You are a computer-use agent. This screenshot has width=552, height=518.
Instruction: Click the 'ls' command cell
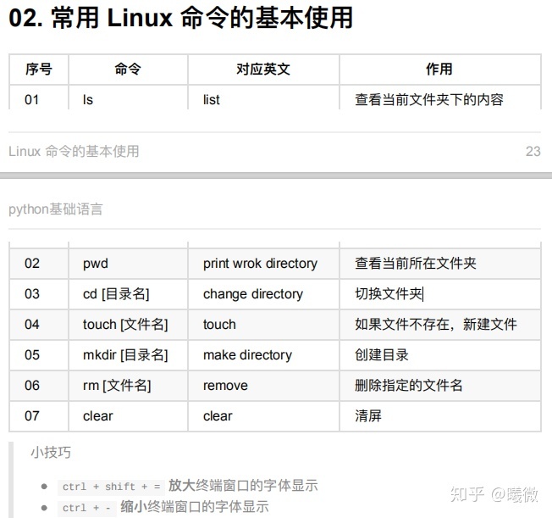point(128,99)
